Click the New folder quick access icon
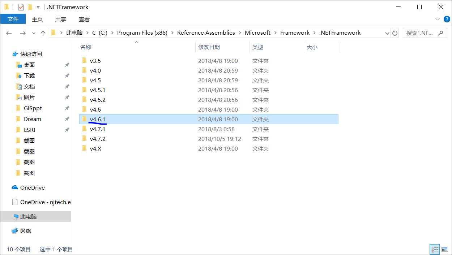 [x=30, y=7]
